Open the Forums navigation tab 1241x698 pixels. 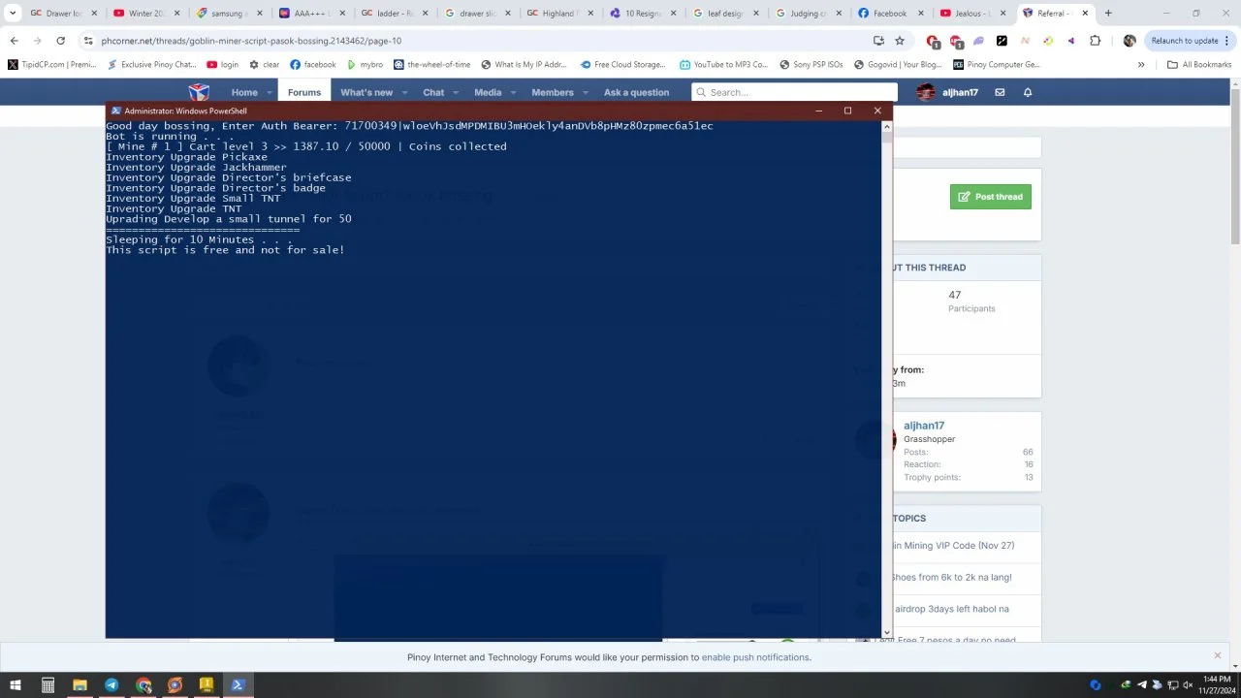pos(303,92)
